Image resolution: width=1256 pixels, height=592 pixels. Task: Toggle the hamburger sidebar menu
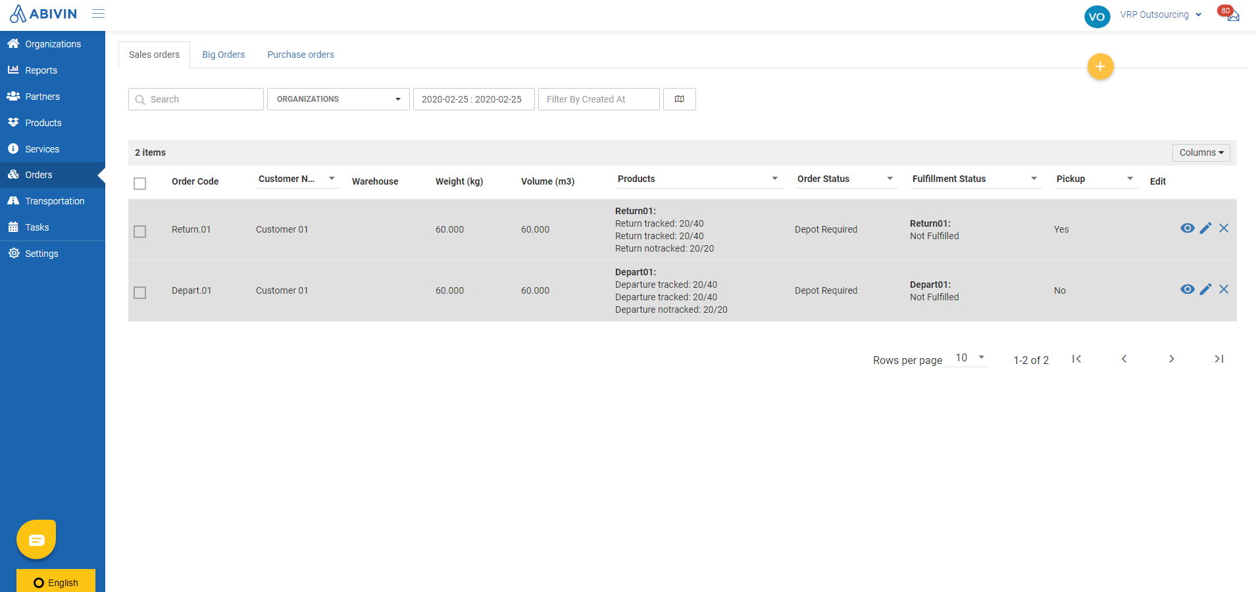pyautogui.click(x=98, y=14)
